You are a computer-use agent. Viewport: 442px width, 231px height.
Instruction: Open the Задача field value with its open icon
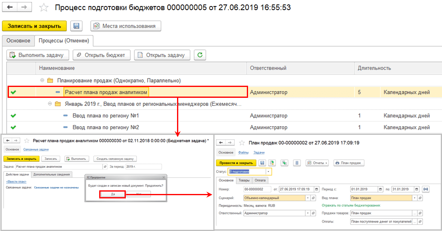click(105, 167)
